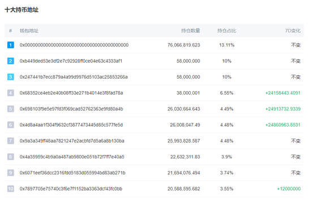
Task: Click 4.48% in the rank 7 row
Action: (226, 141)
